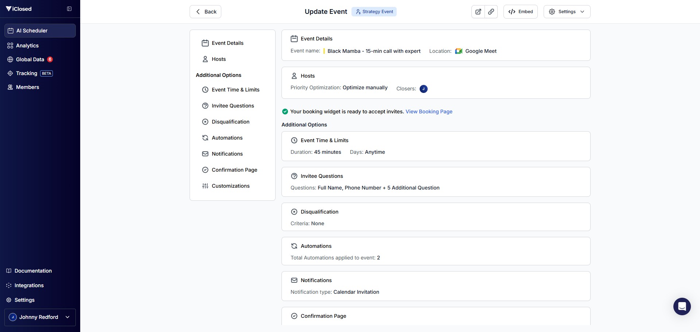The image size is (700, 332).
Task: Click the closer avatar J
Action: coord(423,89)
